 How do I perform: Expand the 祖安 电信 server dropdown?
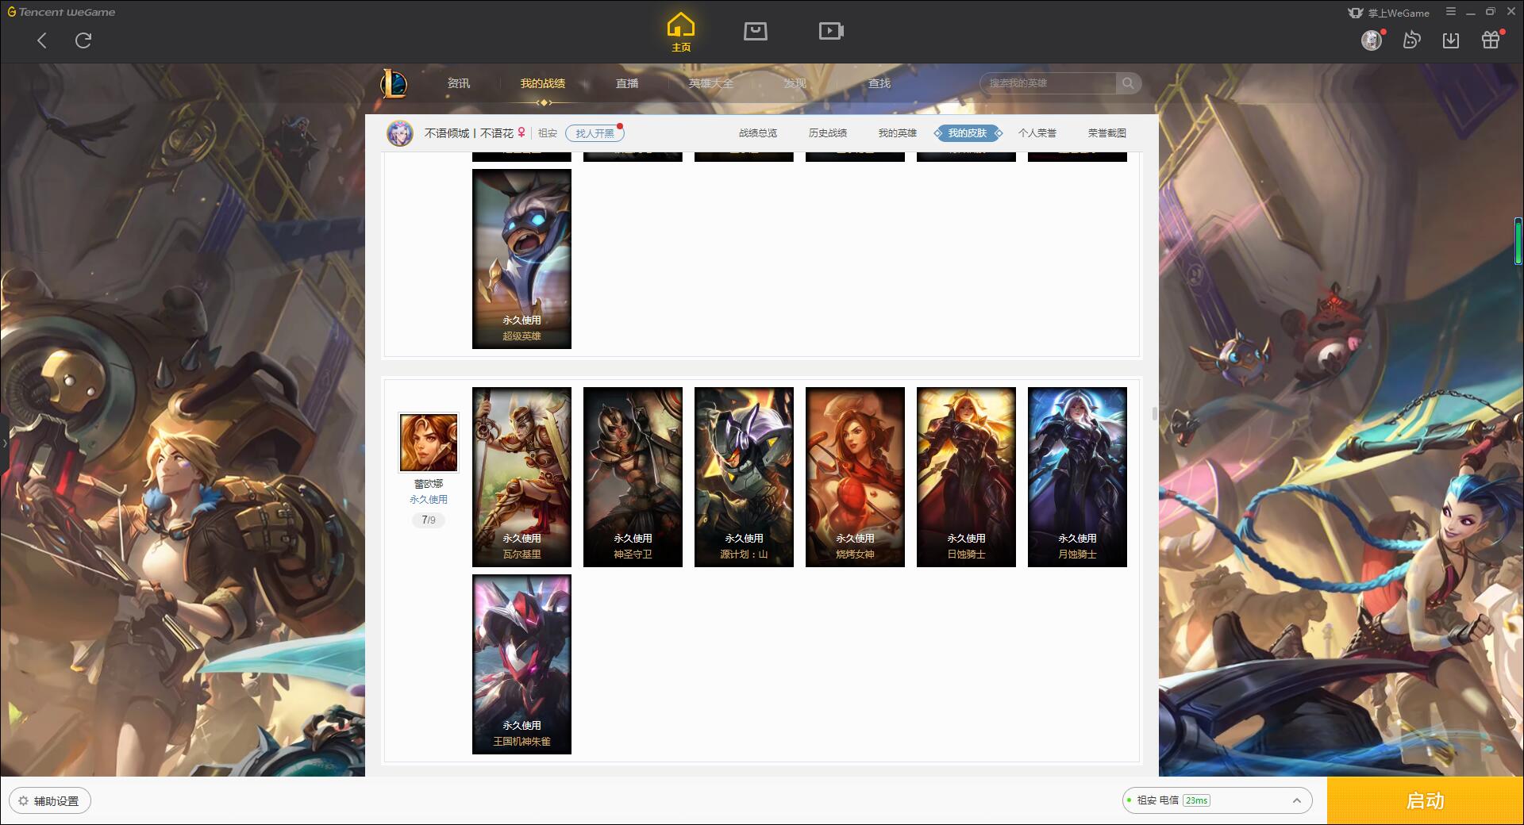(1218, 800)
